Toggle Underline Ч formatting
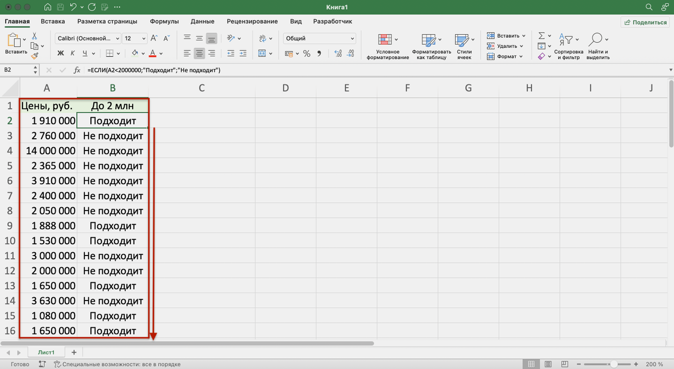The width and height of the screenshot is (674, 369). (85, 53)
